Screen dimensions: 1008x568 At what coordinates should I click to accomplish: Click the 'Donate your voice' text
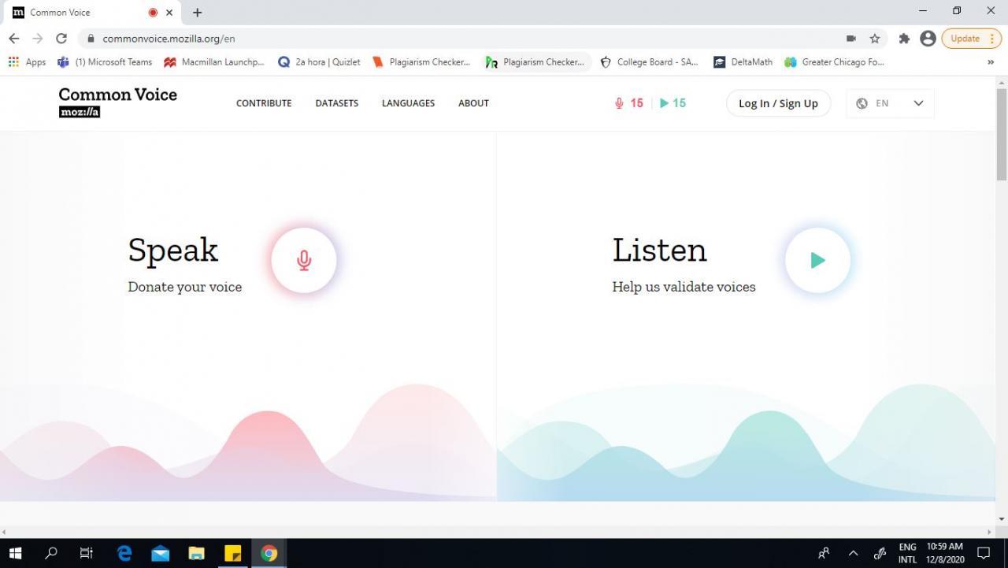pos(185,287)
